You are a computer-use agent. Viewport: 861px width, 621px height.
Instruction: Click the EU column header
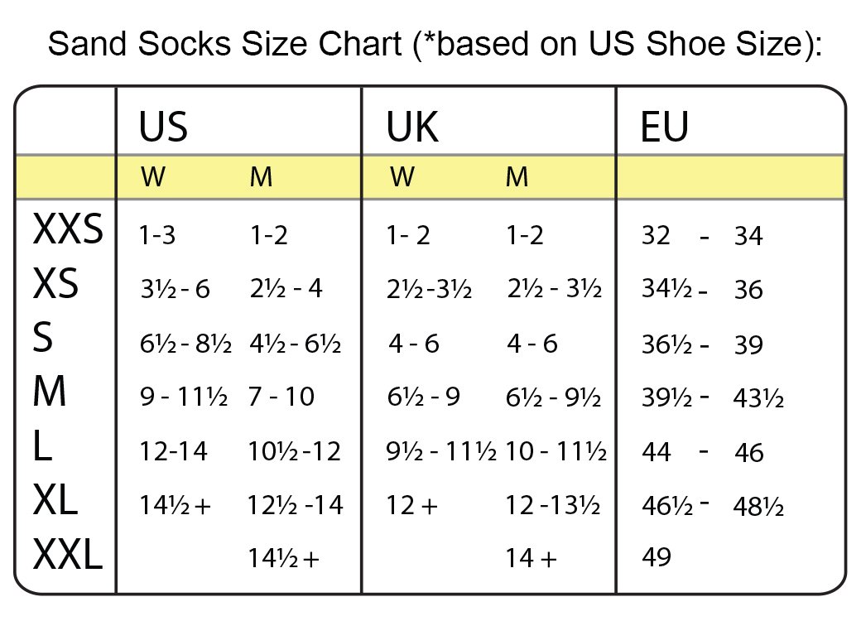(x=665, y=128)
